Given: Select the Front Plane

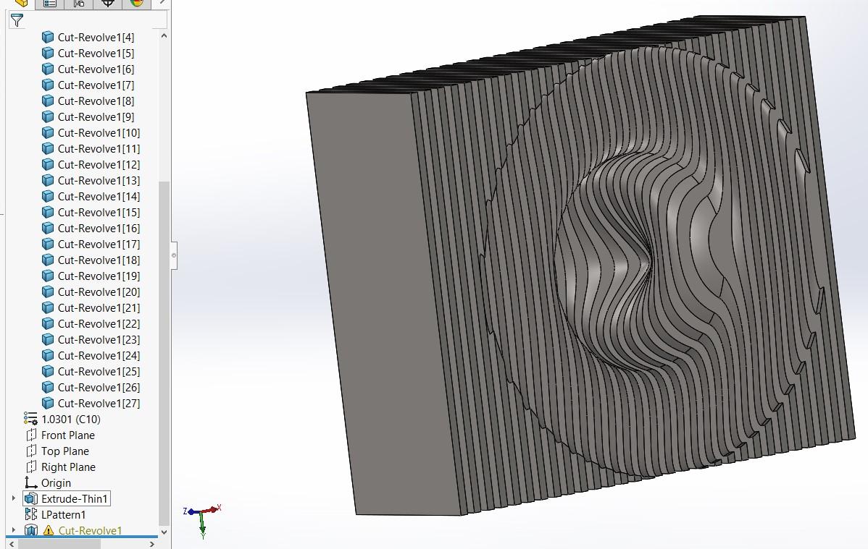Looking at the screenshot, I should [x=69, y=435].
